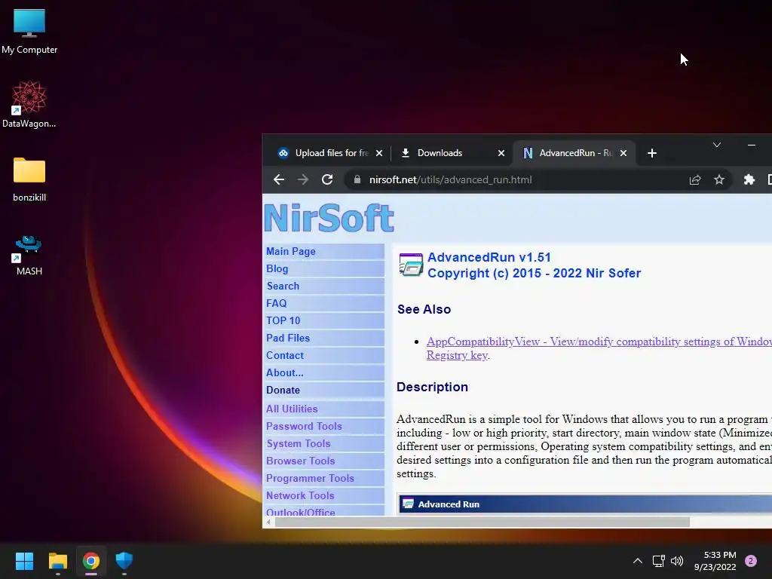This screenshot has height=579, width=772.
Task: Reload the nirsoft page
Action: pyautogui.click(x=327, y=179)
